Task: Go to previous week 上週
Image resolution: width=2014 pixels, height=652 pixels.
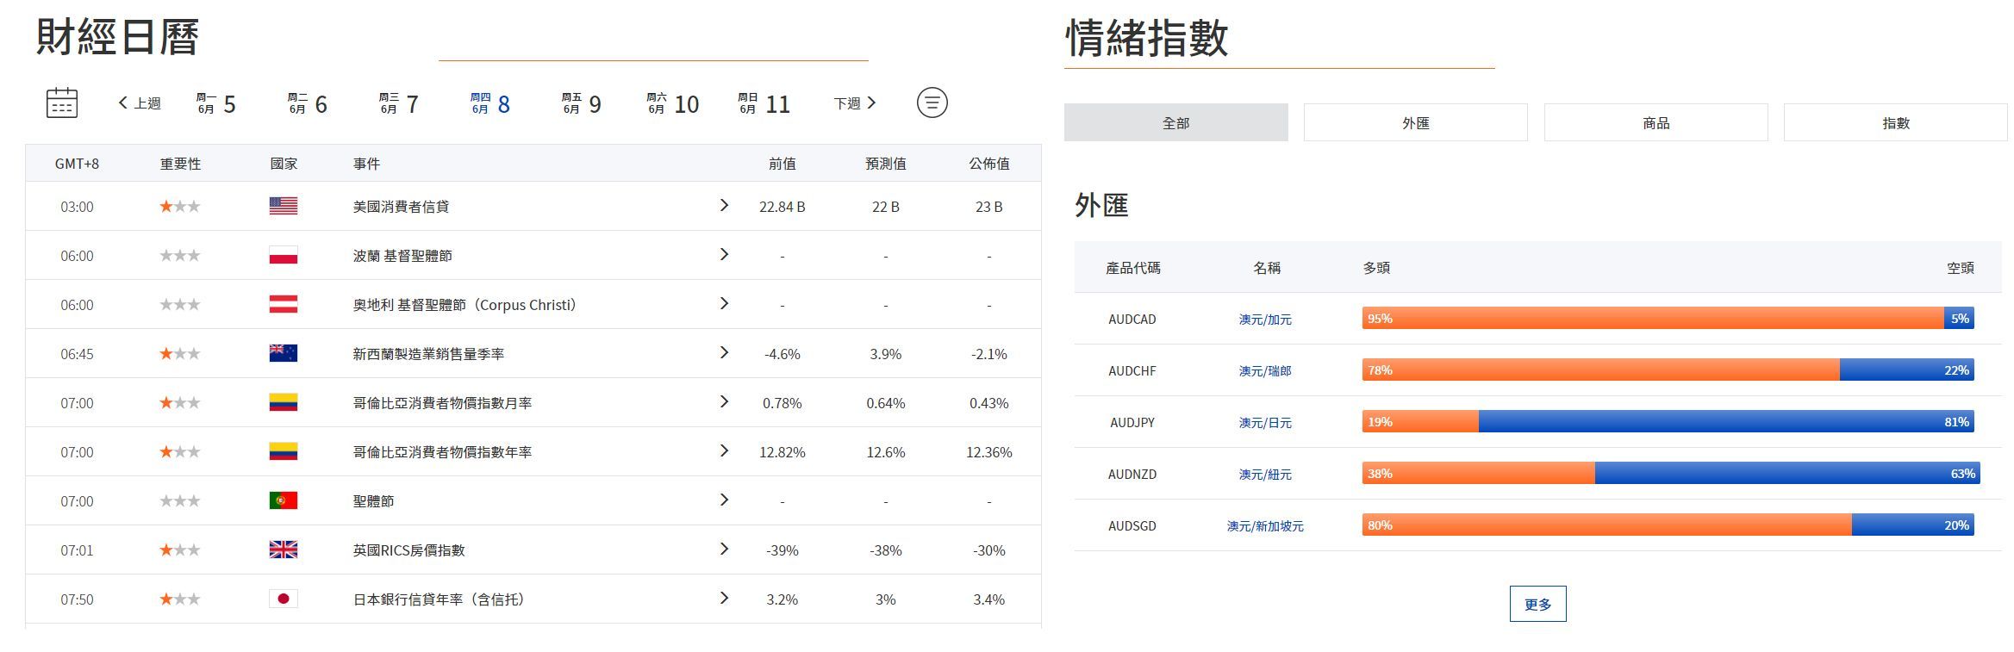Action: point(140,103)
